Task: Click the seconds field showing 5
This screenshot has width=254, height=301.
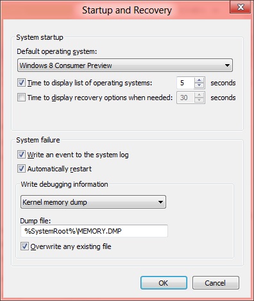Action: coord(185,83)
